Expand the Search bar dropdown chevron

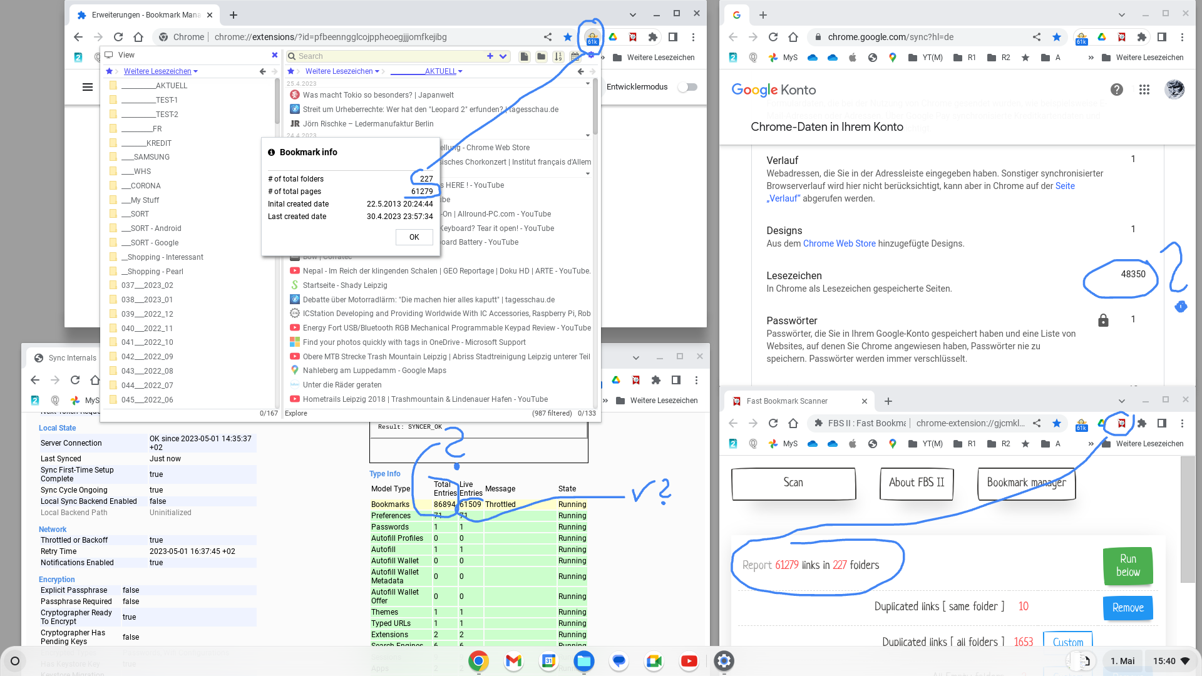503,56
